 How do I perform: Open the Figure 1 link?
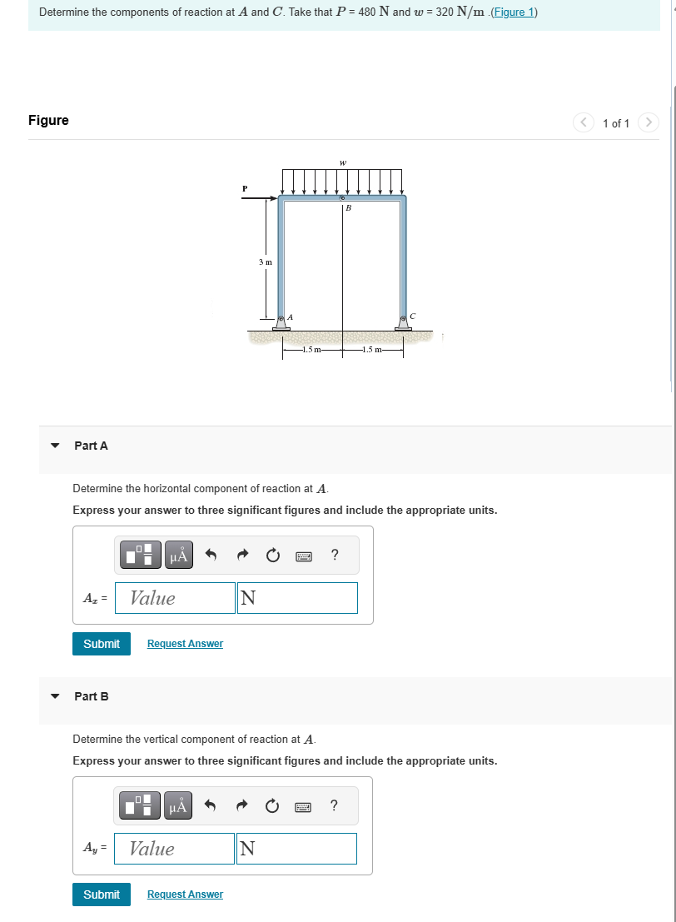[x=514, y=12]
